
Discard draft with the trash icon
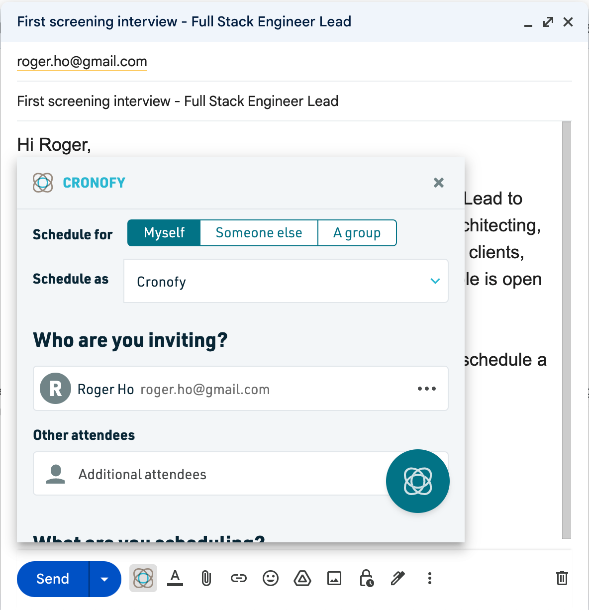[562, 578]
